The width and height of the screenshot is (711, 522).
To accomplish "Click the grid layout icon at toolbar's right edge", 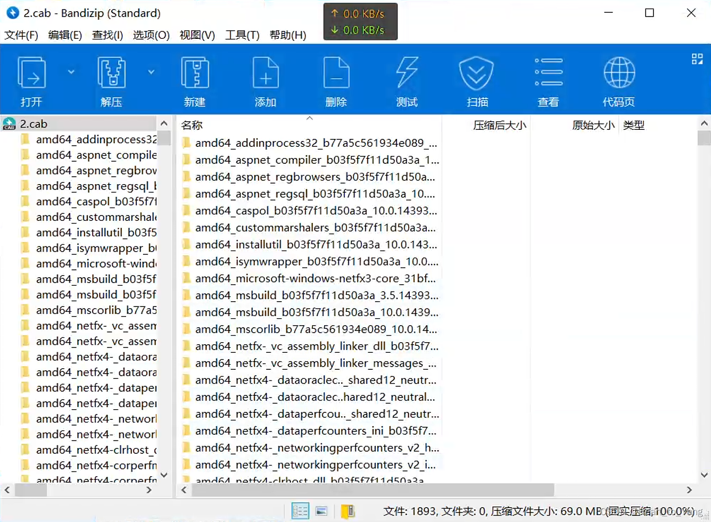I will [697, 59].
